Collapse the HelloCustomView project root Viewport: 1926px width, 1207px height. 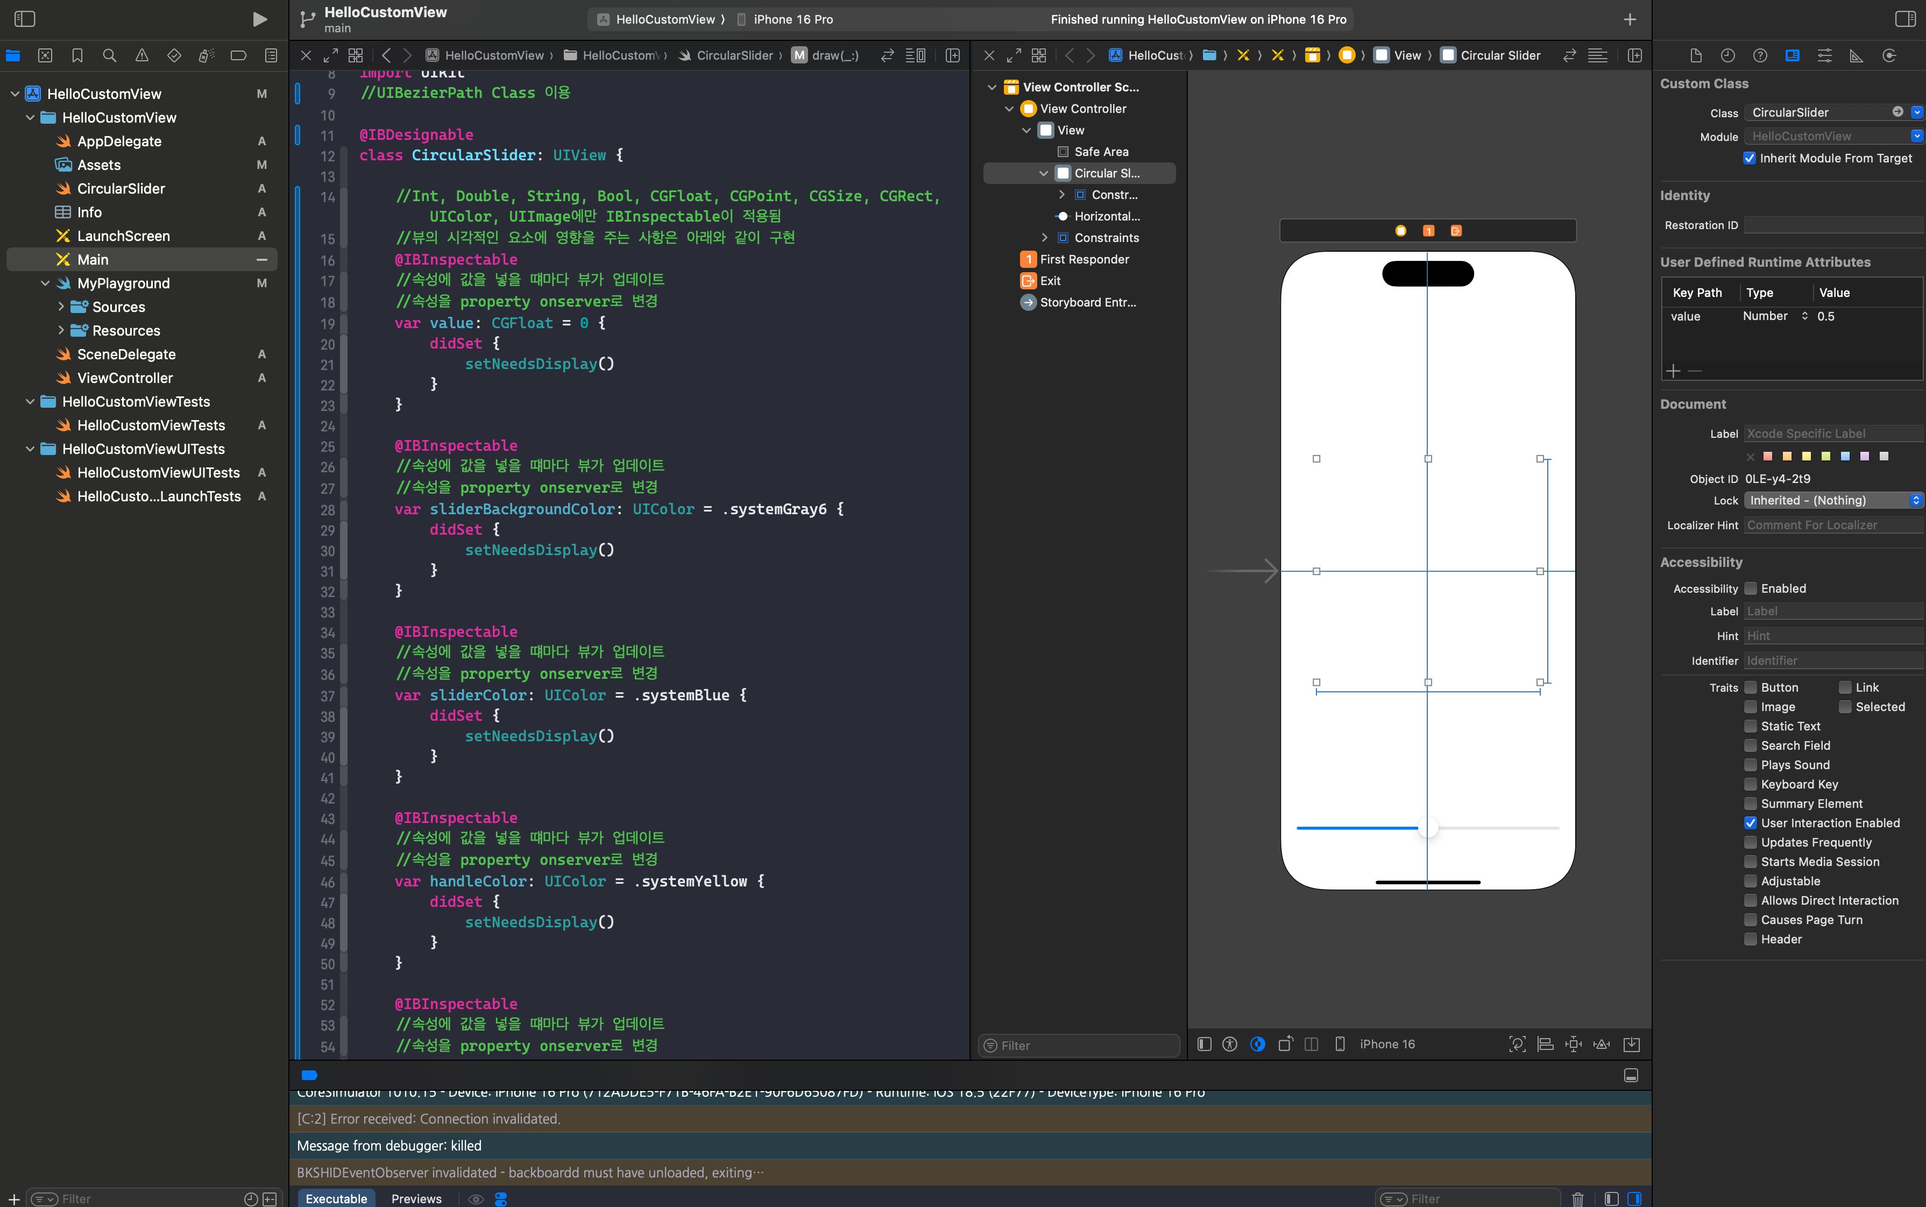pyautogui.click(x=15, y=94)
